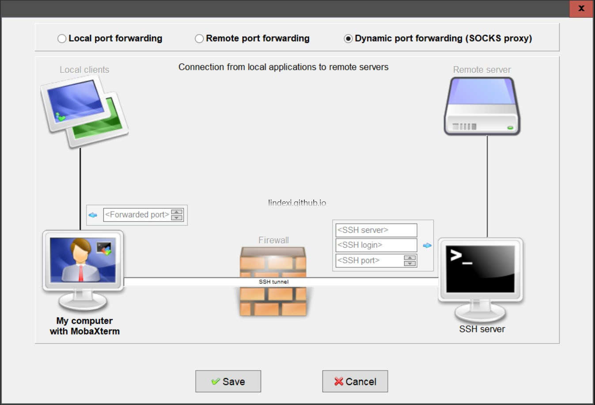Viewport: 595px width, 405px height.
Task: Click the 'Remote server' label
Action: [x=482, y=70]
